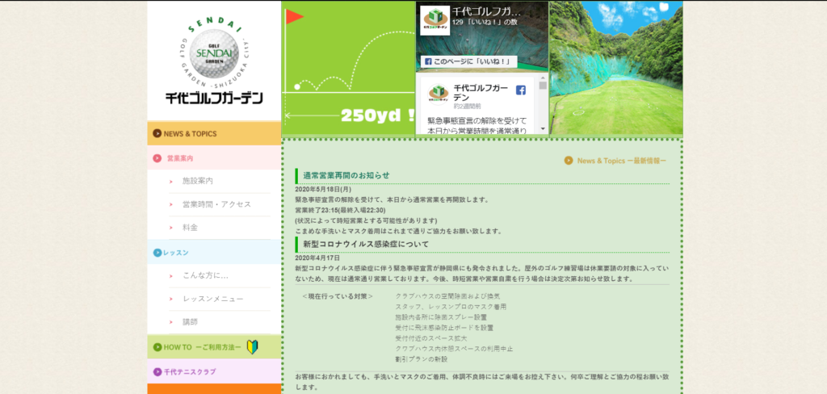Click the small post avatar in Facebook feed
This screenshot has height=394, width=827.
[437, 94]
